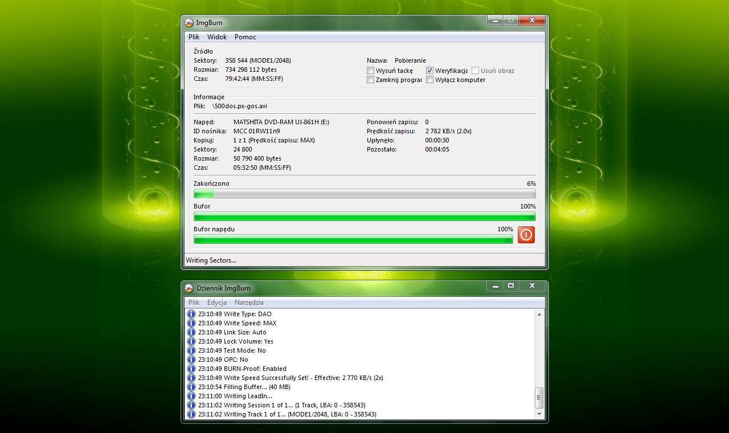Viewport: 729px width, 433px height.
Task: Click the write speed value 2 782 KB/s (2.0x)
Action: coord(448,131)
